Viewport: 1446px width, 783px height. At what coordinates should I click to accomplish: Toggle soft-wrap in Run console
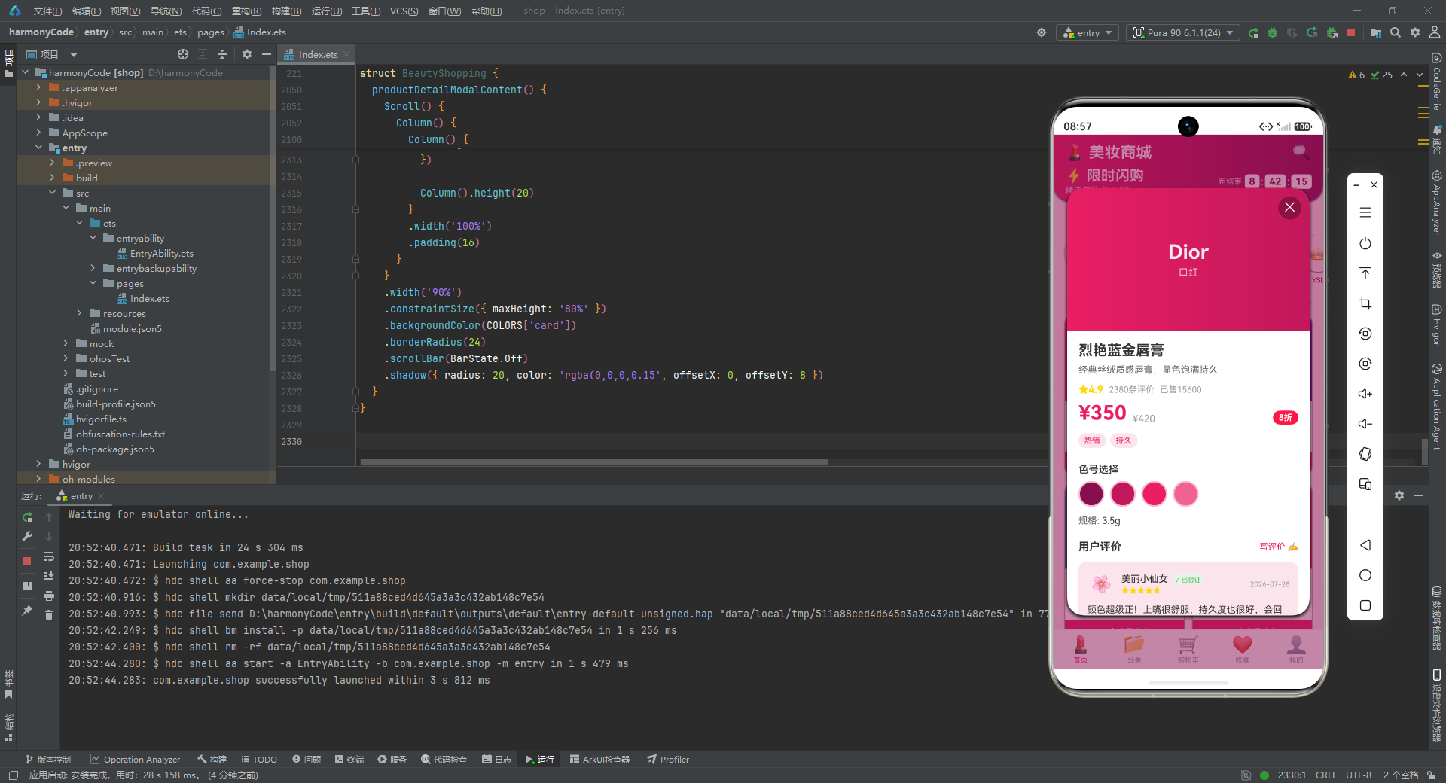point(49,556)
